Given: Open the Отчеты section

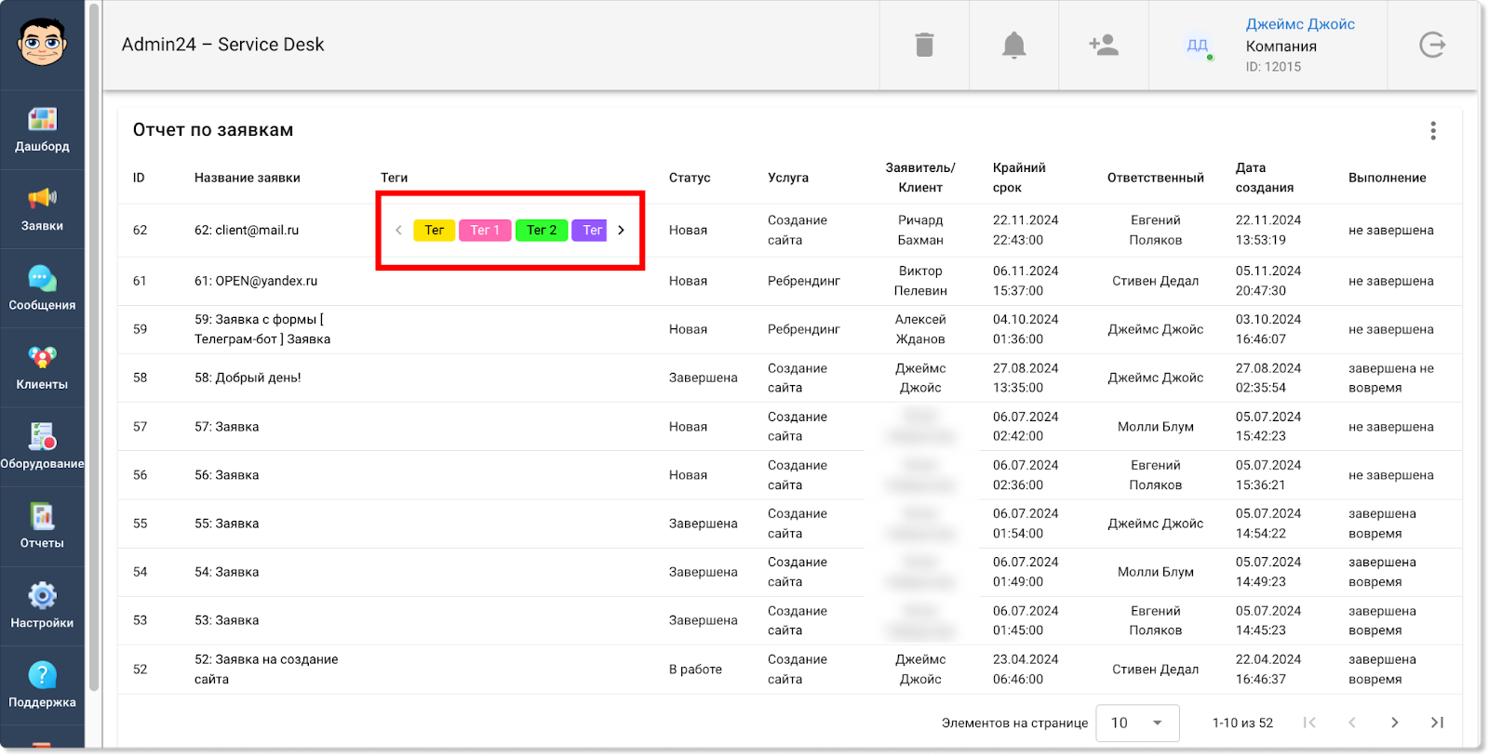Looking at the screenshot, I should click(x=42, y=526).
